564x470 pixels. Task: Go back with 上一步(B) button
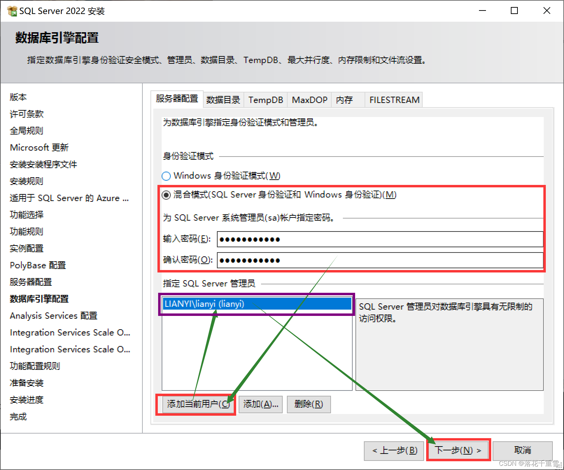tap(394, 451)
